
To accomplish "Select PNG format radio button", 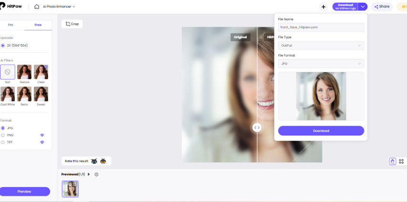I will point(3,135).
